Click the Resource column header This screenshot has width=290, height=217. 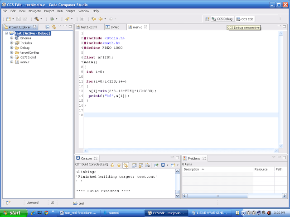pyautogui.click(x=264, y=169)
